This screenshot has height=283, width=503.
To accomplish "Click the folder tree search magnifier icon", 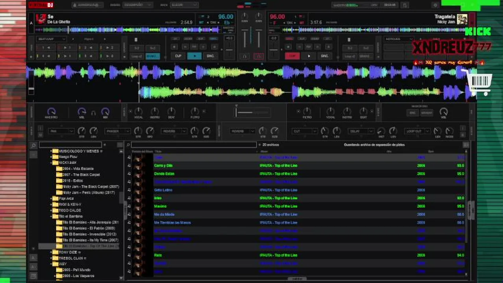I will coord(33,145).
